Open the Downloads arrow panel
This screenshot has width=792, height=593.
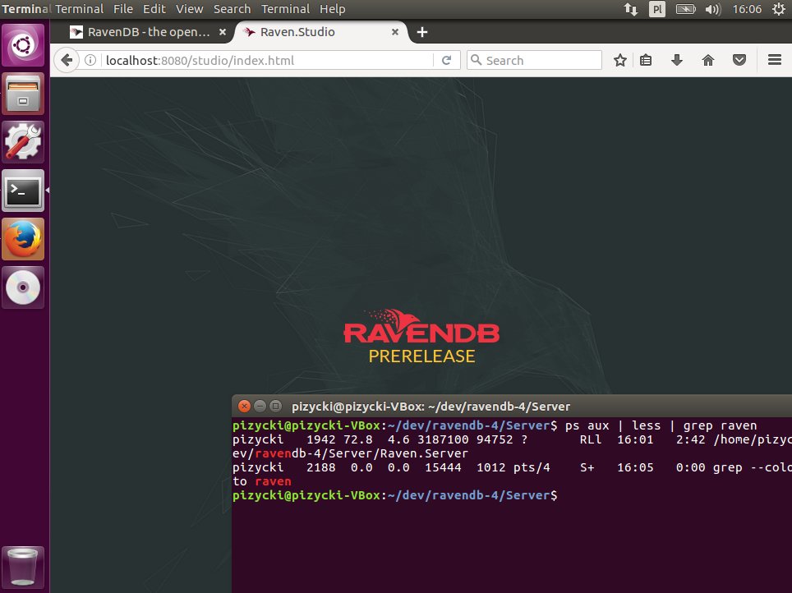(677, 61)
